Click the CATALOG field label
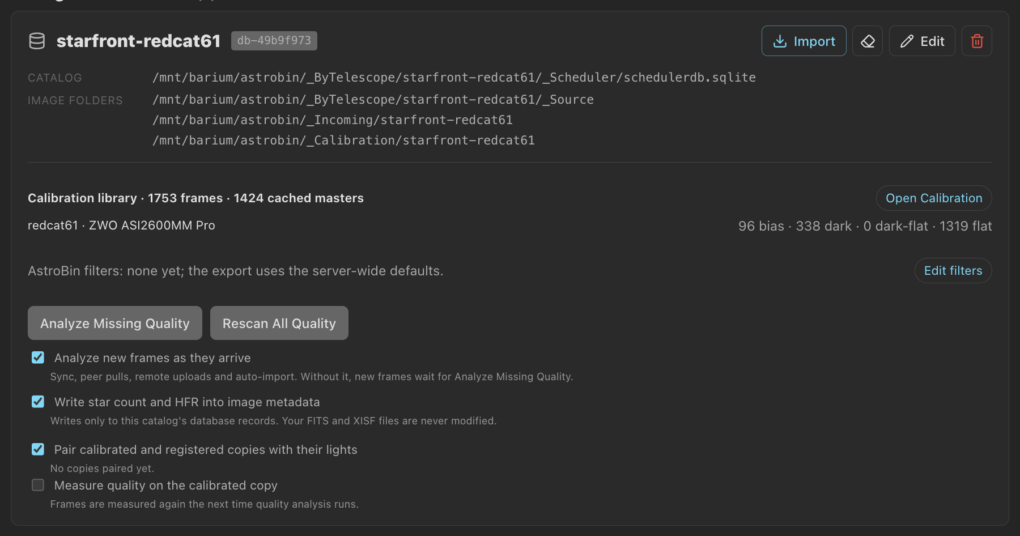 pyautogui.click(x=55, y=78)
